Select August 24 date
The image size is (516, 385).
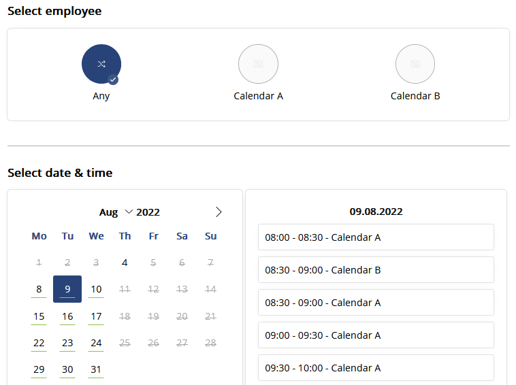(x=96, y=343)
